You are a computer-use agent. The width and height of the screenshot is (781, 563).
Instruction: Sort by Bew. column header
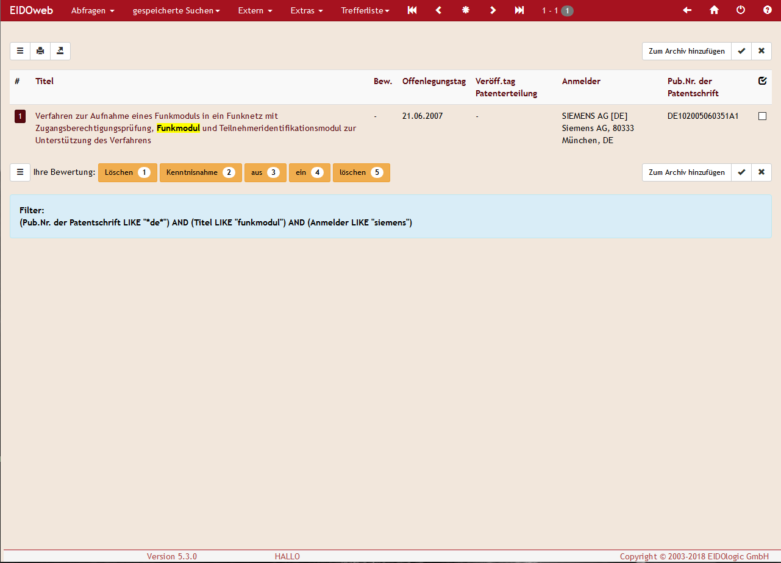(x=383, y=81)
